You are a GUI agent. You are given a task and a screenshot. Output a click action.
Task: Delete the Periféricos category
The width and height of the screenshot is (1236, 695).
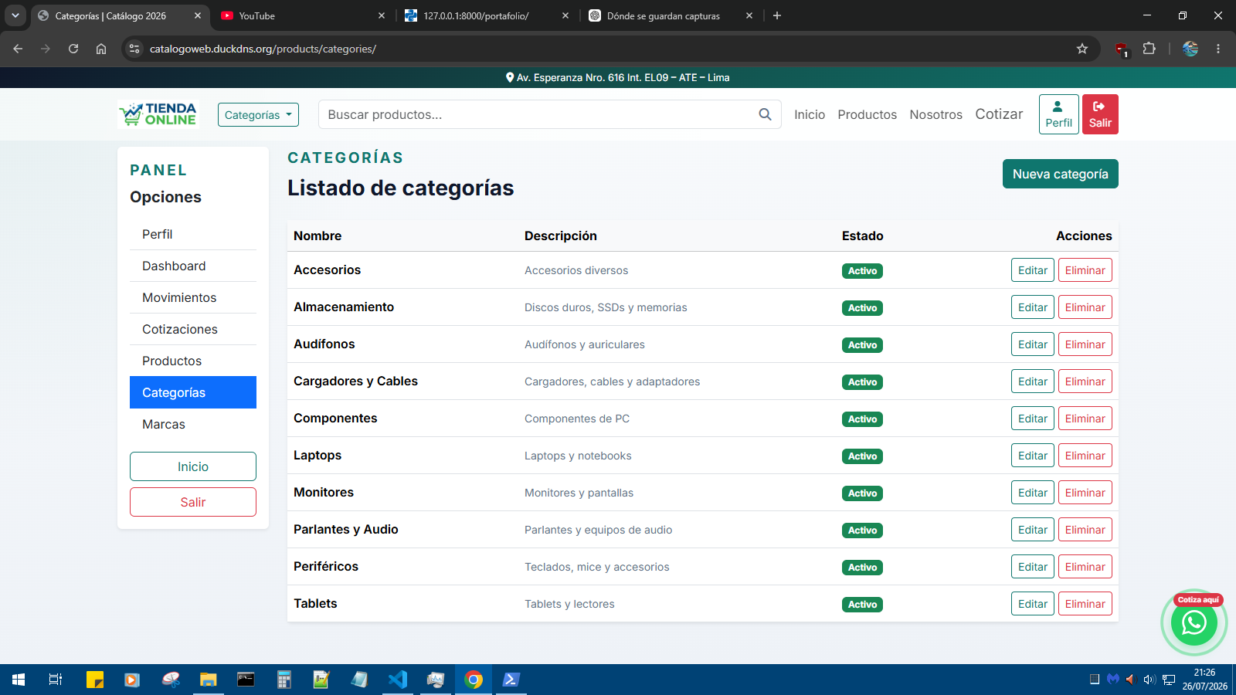tap(1085, 567)
